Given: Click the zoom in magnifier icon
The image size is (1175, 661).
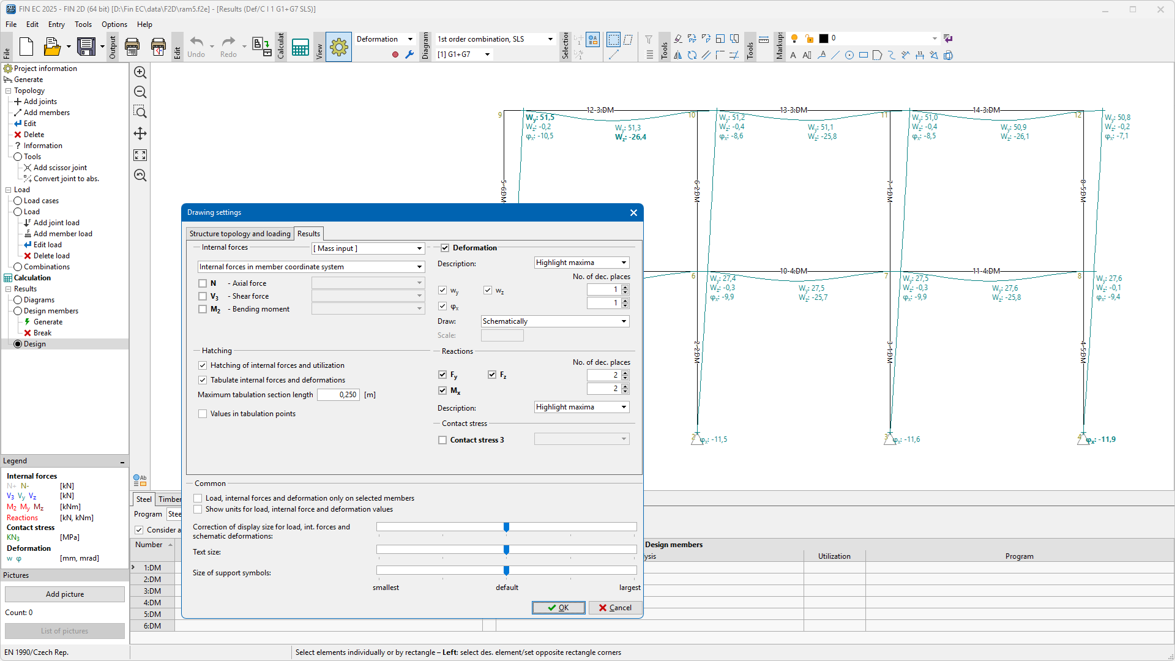Looking at the screenshot, I should (140, 72).
